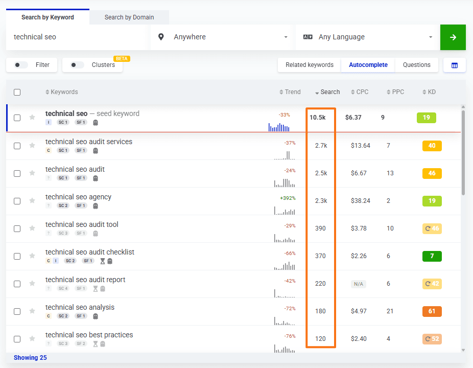Screen dimensions: 473x368
Task: Check the technical seo best practices checkbox
Action: pos(17,339)
